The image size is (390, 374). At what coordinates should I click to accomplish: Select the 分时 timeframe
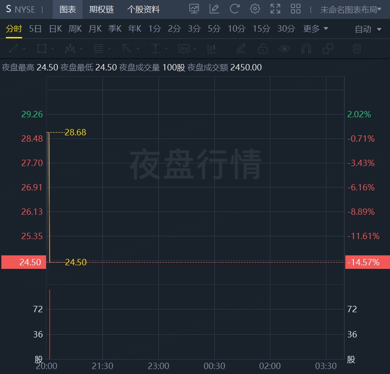coord(14,29)
